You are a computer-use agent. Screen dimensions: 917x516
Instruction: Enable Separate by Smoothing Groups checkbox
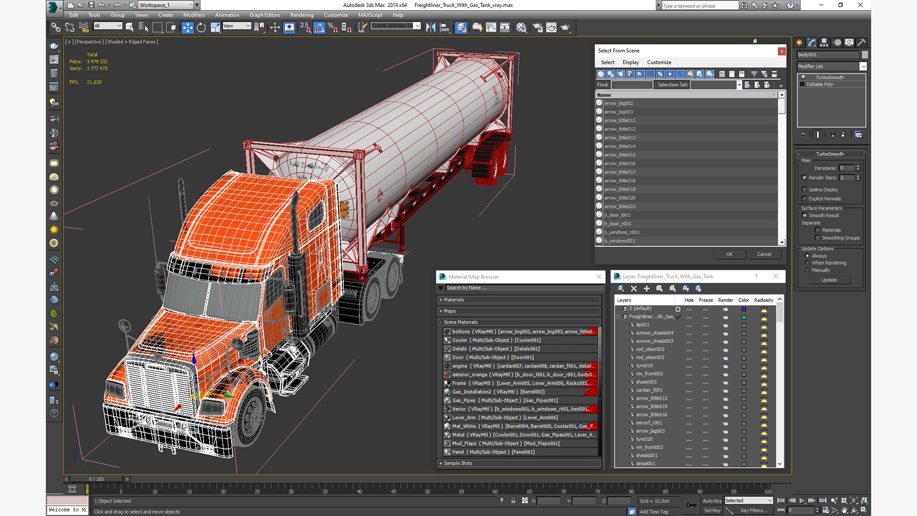[818, 238]
